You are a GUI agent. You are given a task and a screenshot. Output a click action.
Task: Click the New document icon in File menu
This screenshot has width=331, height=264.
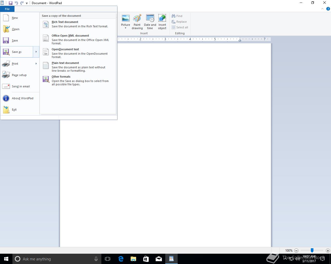pyautogui.click(x=6, y=18)
